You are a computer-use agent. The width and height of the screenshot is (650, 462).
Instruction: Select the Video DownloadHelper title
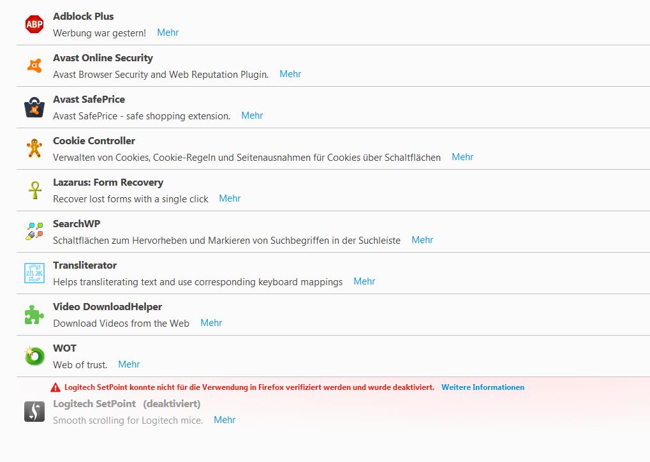point(107,307)
